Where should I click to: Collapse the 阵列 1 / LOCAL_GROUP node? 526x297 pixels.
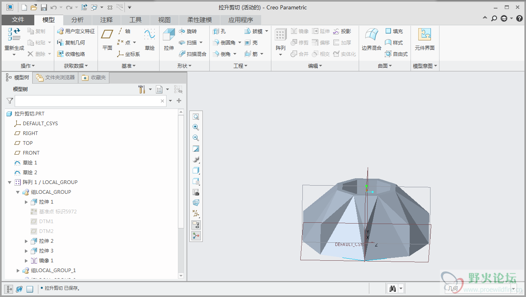tap(9, 182)
